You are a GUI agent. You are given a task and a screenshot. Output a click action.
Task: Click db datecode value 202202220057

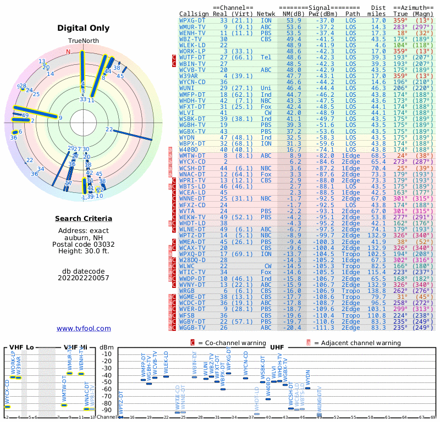click(84, 278)
